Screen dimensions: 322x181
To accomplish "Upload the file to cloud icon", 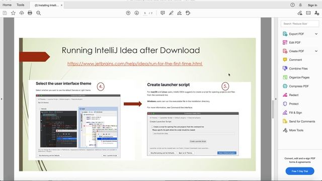I will (x=22, y=13).
